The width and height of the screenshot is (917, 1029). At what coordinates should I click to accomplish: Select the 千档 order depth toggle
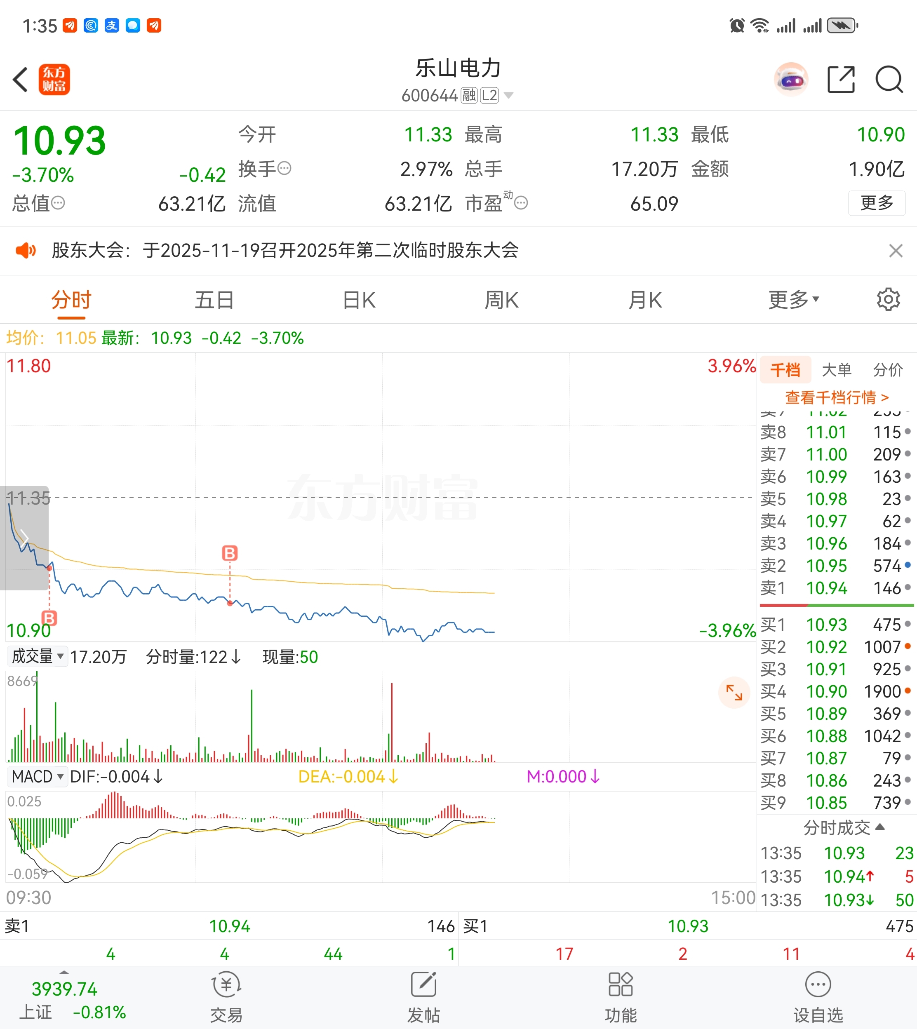[785, 370]
